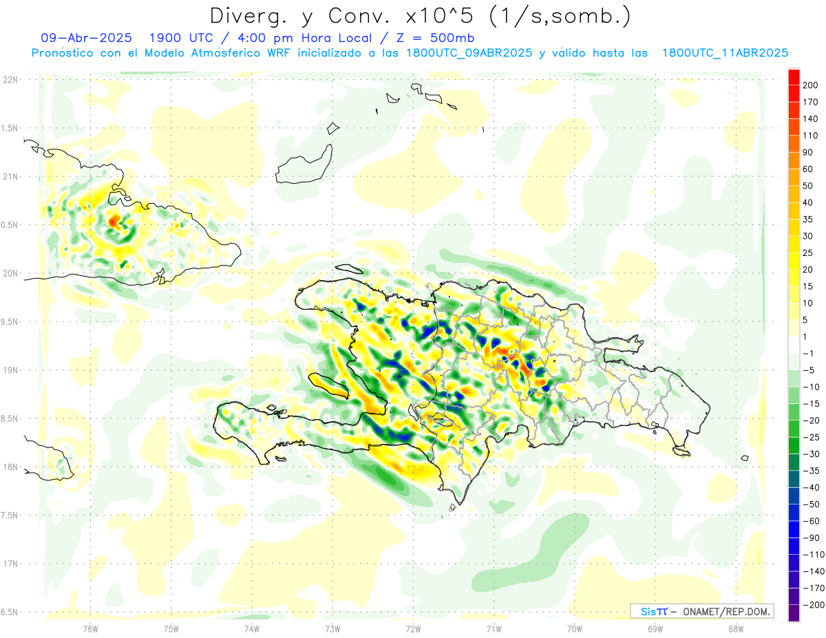Viewport: 826px width, 638px height.
Task: Click the '-200' value on the color scale
Action: (x=814, y=605)
